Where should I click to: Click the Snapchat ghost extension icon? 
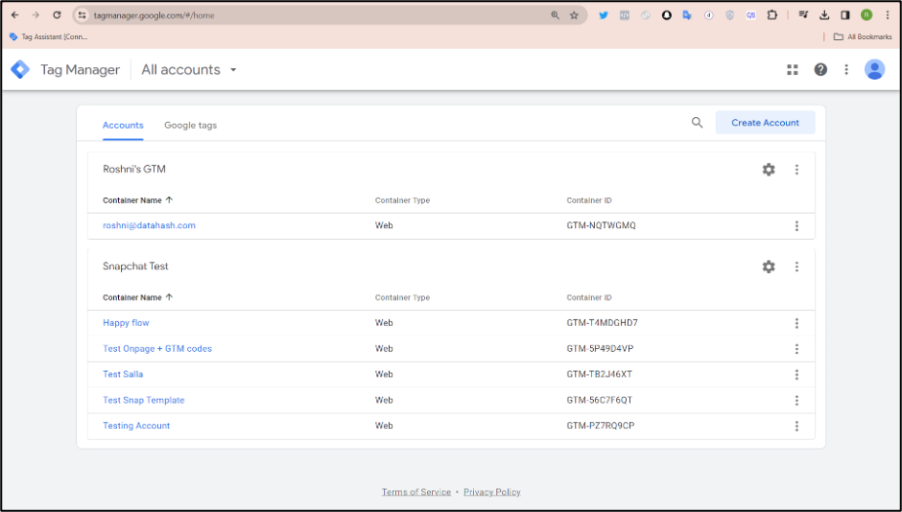click(666, 15)
